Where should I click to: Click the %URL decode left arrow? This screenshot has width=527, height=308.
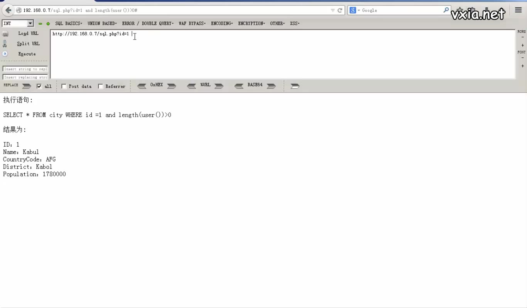coord(192,86)
